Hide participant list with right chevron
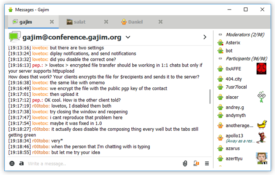The height and width of the screenshot is (175, 275). pyautogui.click(x=205, y=37)
